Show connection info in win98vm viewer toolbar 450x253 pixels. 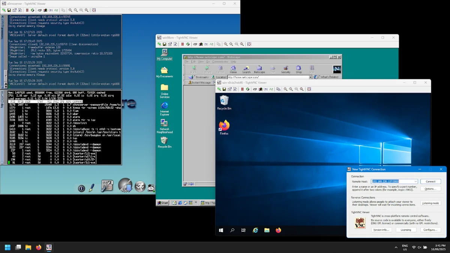click(175, 44)
